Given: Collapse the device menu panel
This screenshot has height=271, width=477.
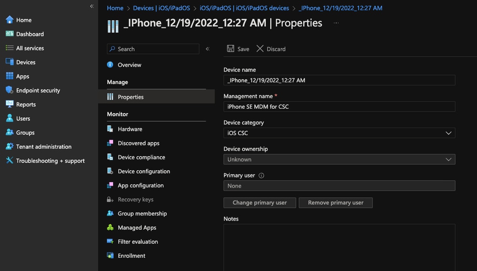Looking at the screenshot, I should [208, 49].
